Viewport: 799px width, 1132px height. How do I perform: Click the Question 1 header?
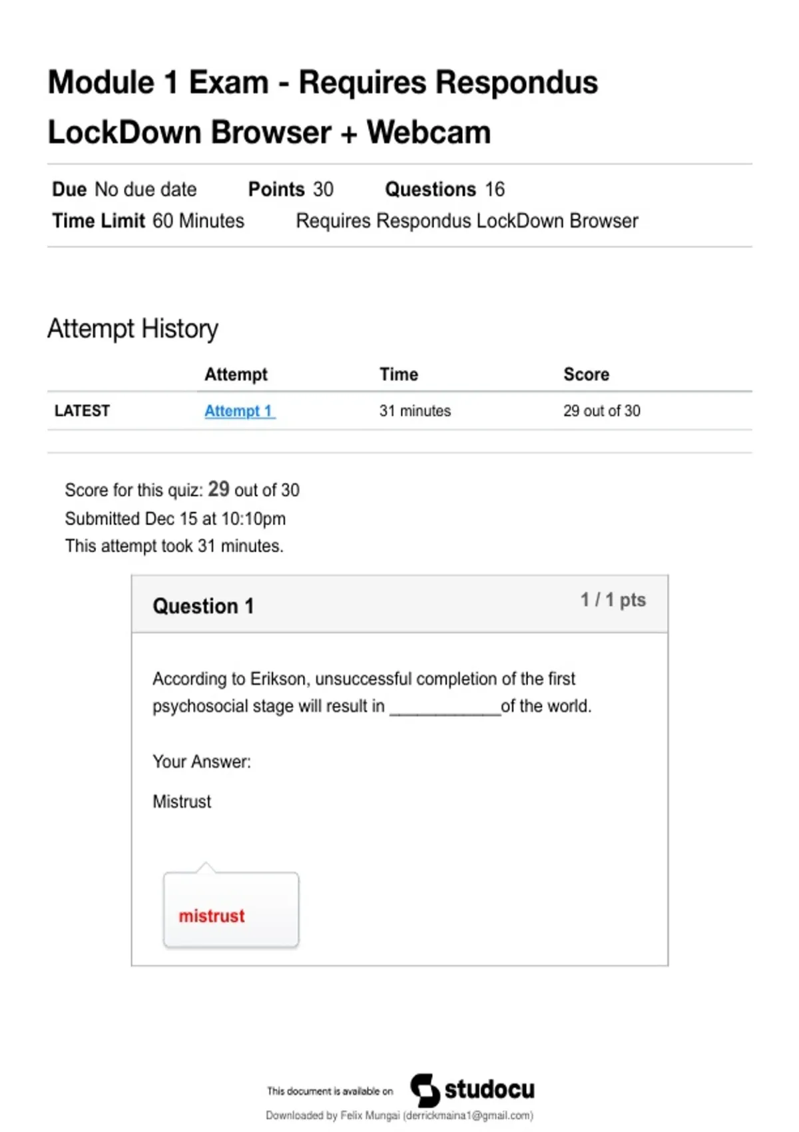pos(203,606)
